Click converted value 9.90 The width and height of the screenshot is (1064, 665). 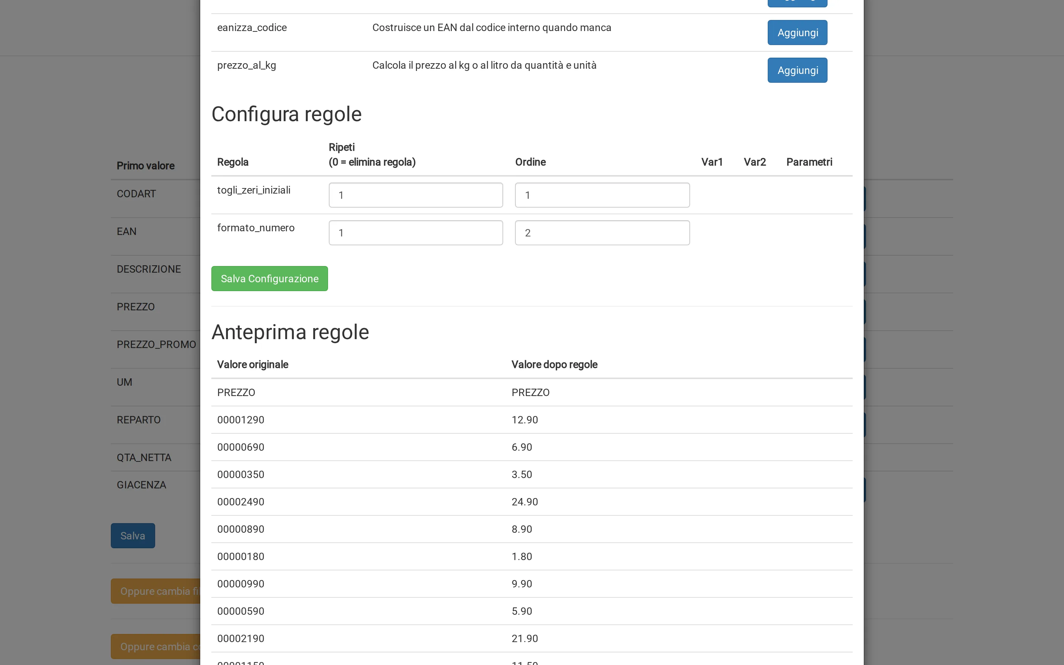pyautogui.click(x=521, y=584)
